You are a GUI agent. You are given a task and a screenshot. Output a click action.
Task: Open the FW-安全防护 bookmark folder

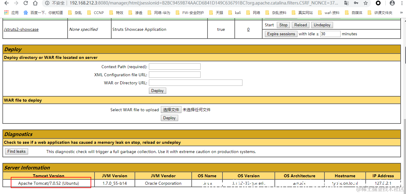(190, 13)
